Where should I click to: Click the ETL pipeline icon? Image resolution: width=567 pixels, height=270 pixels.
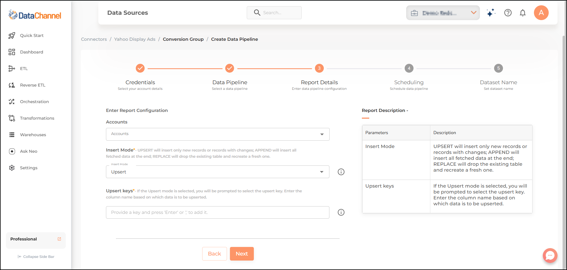click(12, 69)
